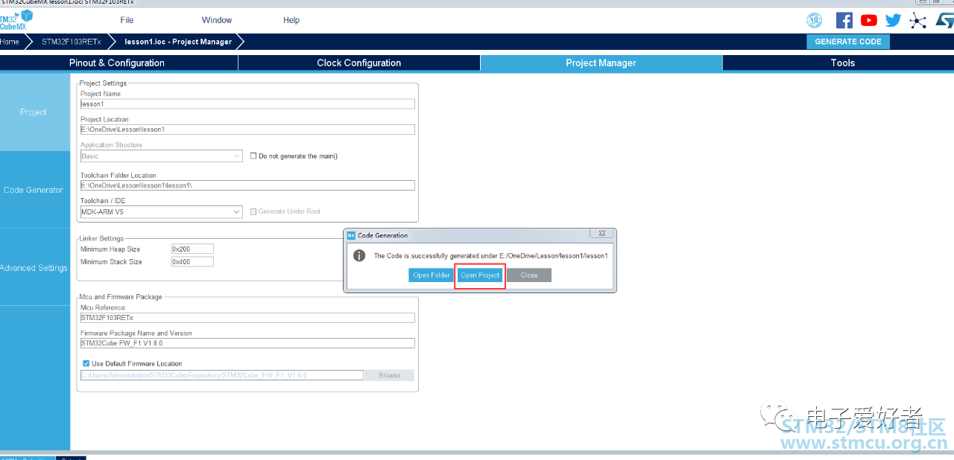
Task: Open the Toolchain / IDE dropdown
Action: (161, 212)
